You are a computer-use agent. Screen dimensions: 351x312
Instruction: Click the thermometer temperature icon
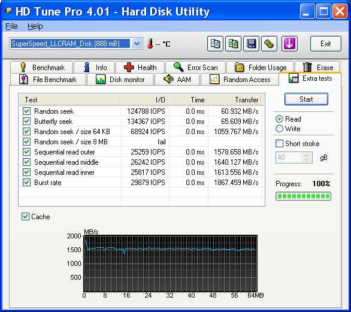click(x=150, y=44)
